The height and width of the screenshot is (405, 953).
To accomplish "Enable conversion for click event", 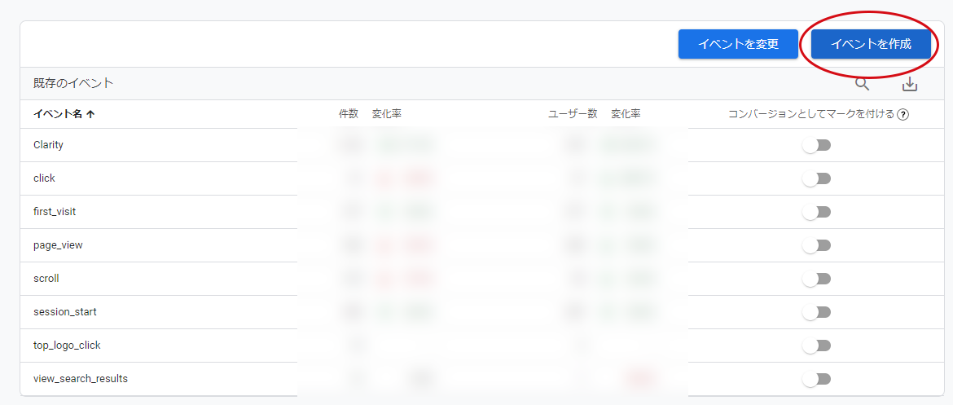I will point(816,178).
